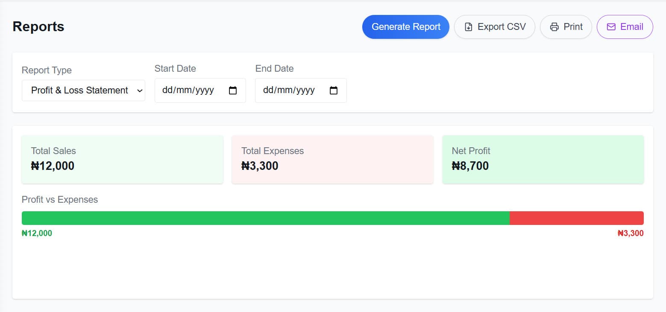Expand the report type options list
Screen dimensions: 666x312
pyautogui.click(x=83, y=90)
